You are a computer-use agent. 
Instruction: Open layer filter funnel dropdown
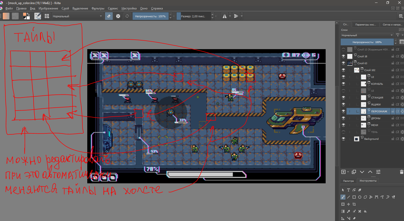pos(399,35)
